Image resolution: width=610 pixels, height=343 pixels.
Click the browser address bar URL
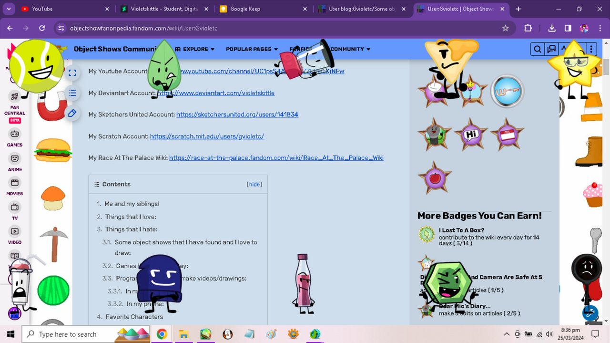143,28
